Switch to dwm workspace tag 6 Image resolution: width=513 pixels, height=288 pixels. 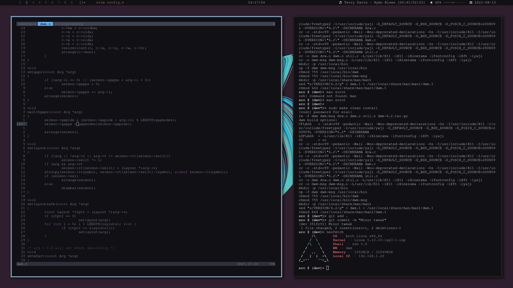pyautogui.click(x=52, y=2)
